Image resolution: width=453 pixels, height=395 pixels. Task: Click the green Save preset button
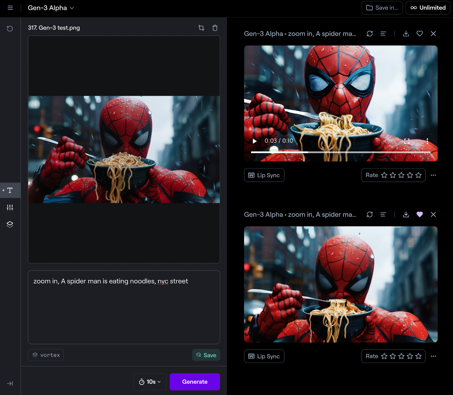coord(206,355)
